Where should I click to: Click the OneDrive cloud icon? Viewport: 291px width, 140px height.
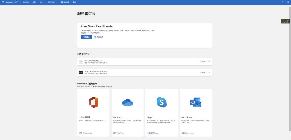(127, 102)
